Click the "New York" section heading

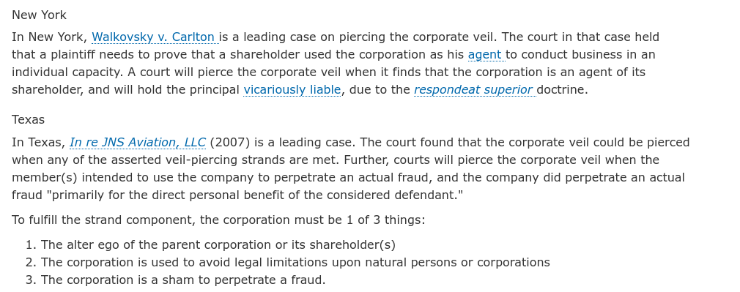tap(39, 15)
